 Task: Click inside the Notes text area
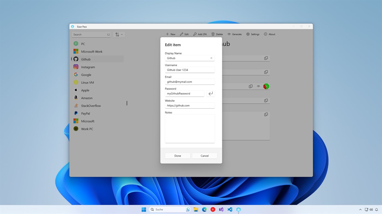(x=189, y=128)
